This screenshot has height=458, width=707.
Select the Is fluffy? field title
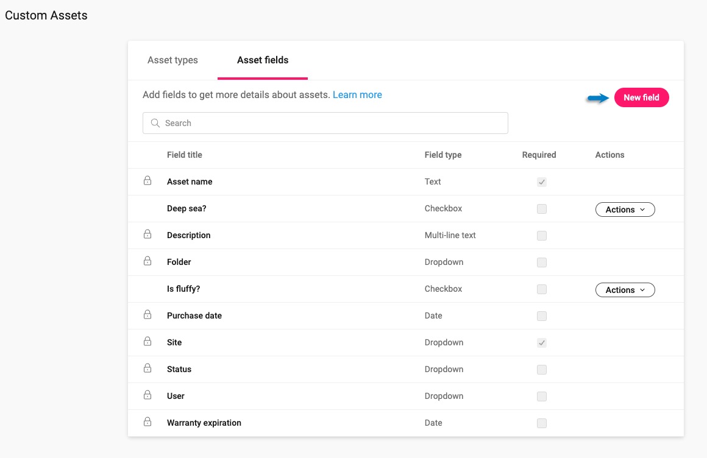coord(183,289)
